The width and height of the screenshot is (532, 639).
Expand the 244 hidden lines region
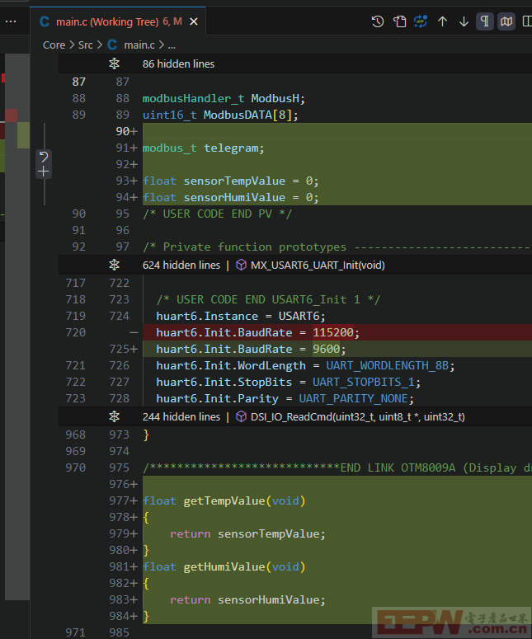(181, 417)
